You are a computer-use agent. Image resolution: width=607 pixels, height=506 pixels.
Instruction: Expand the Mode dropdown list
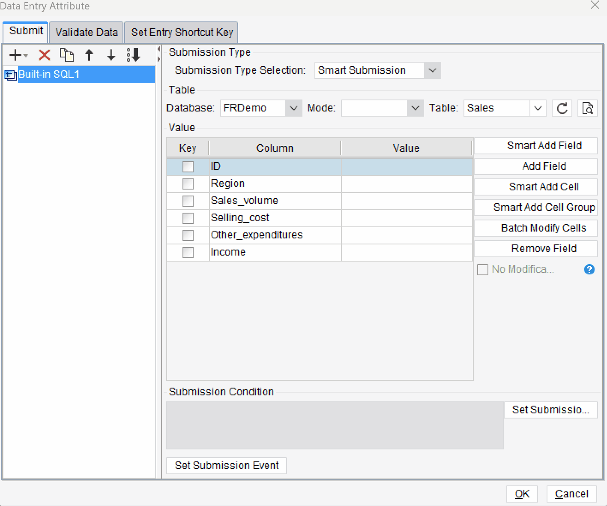click(414, 108)
